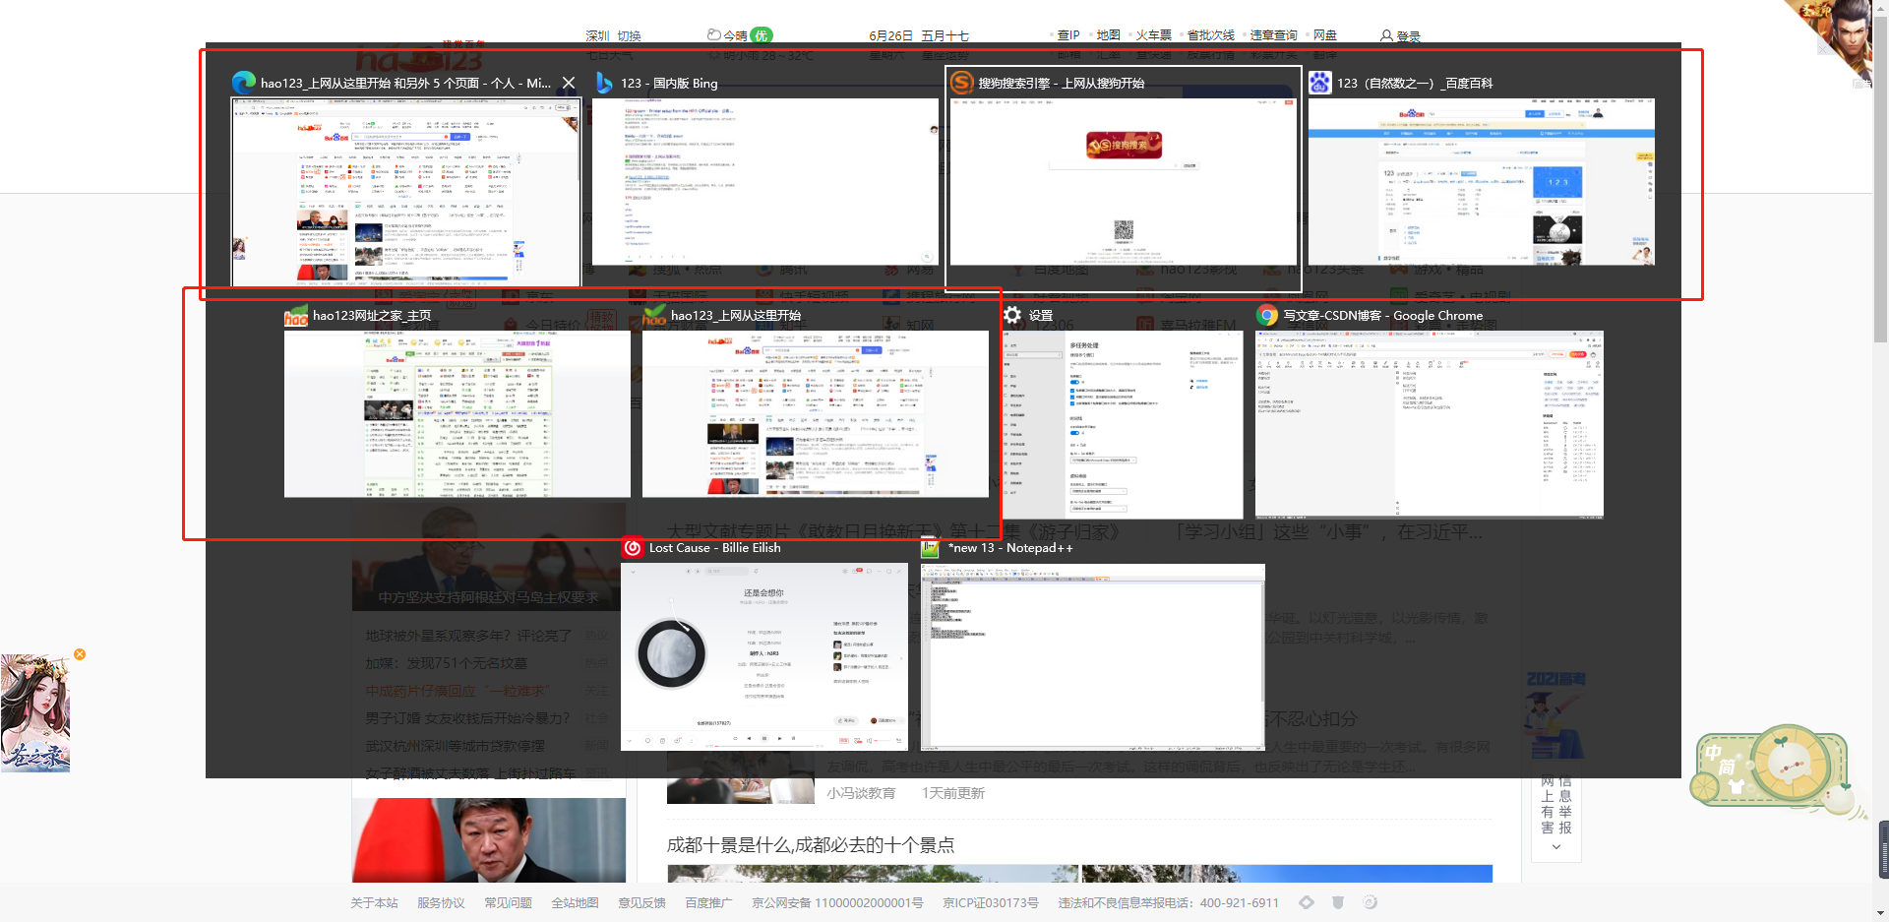Open the 全站地图 footer link
The height and width of the screenshot is (922, 1889).
pyautogui.click(x=575, y=902)
